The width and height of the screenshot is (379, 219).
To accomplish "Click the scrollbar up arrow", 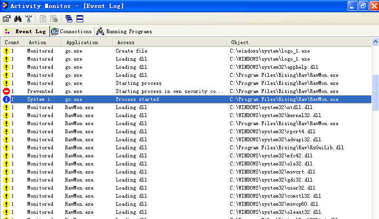I will [375, 42].
